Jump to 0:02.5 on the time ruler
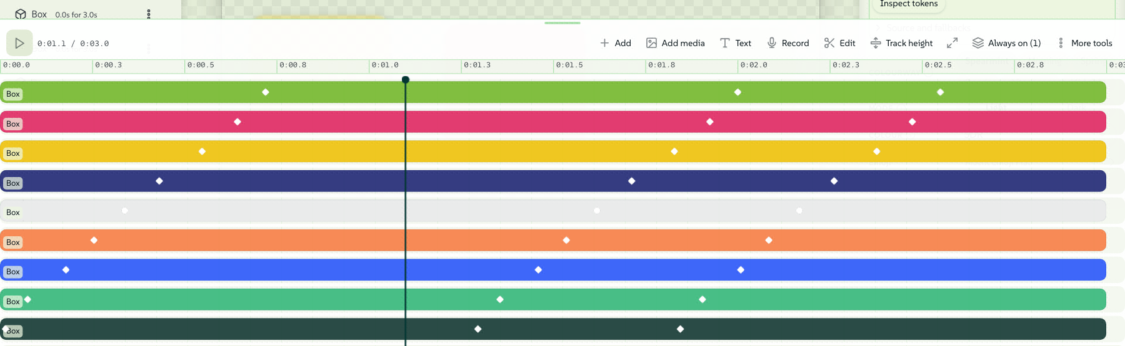 pyautogui.click(x=938, y=65)
